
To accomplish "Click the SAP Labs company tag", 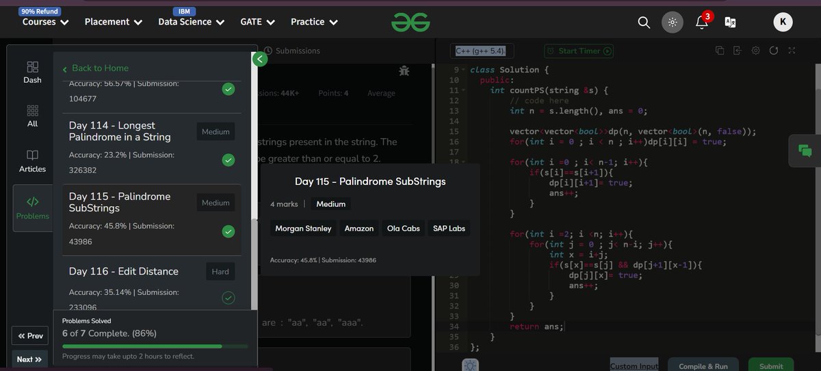I will (449, 228).
